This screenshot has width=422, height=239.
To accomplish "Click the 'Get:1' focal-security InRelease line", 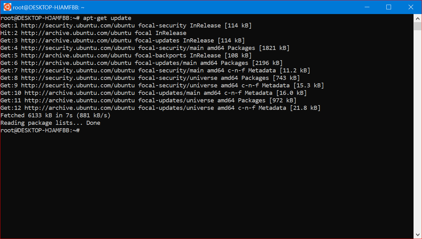I will (x=126, y=26).
